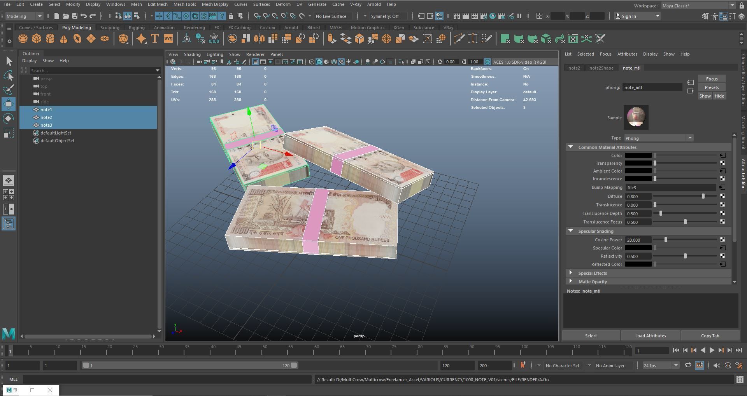Image resolution: width=747 pixels, height=396 pixels.
Task: Click the freeze transformations shelf icon
Action: tap(214, 39)
